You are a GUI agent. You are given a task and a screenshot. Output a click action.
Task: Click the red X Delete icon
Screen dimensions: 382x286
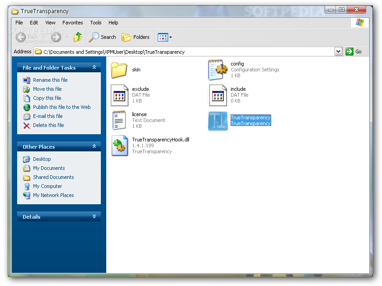[27, 125]
